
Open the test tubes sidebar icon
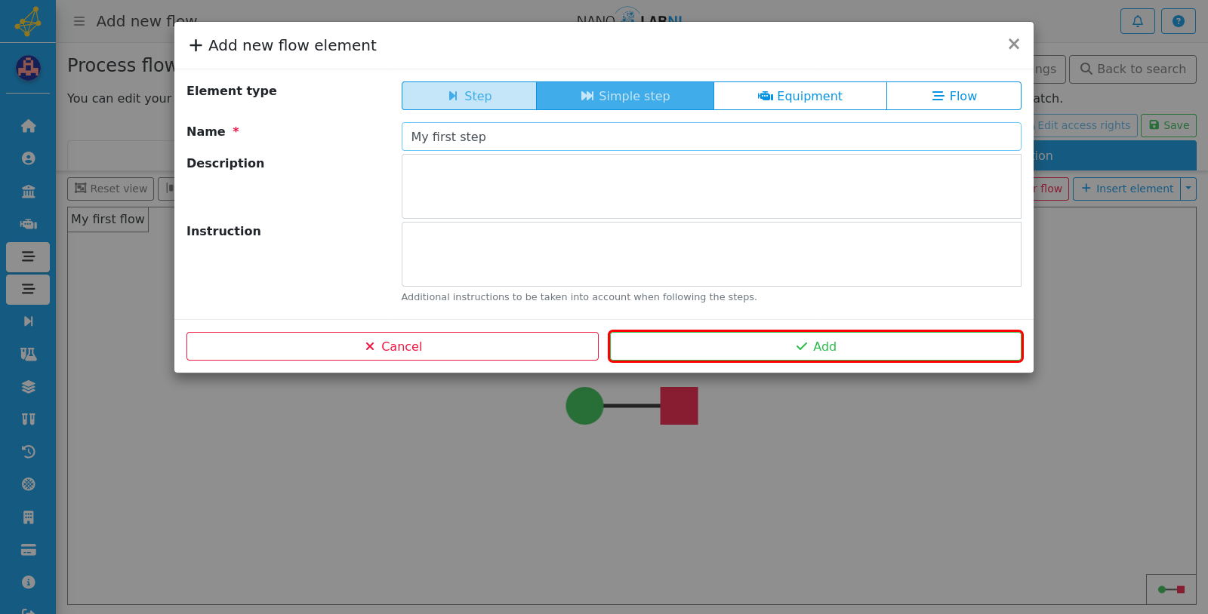(x=28, y=419)
